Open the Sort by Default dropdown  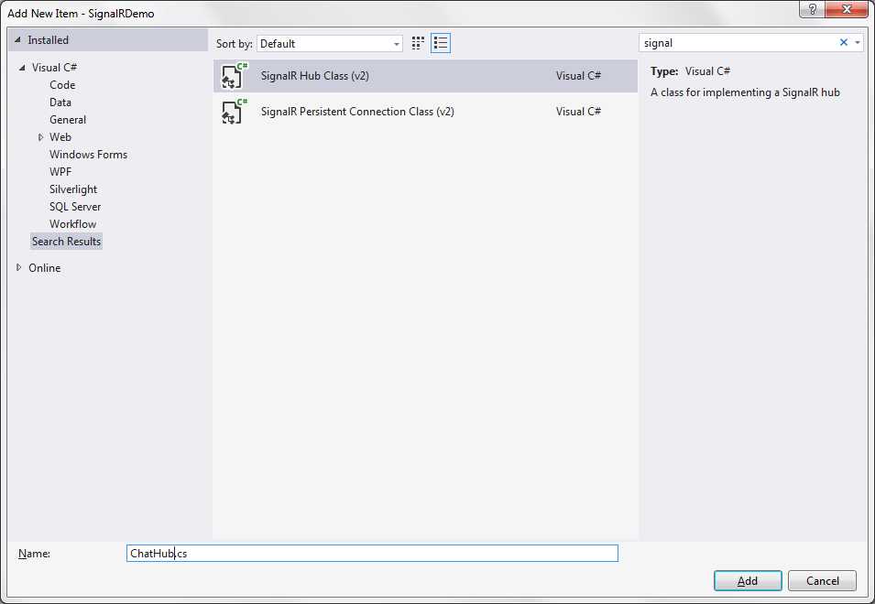330,43
